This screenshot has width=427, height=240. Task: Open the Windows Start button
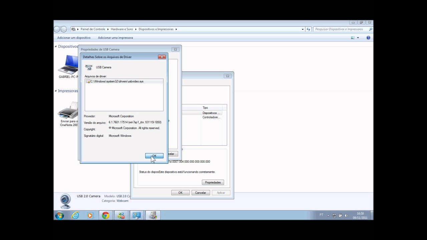coord(60,215)
